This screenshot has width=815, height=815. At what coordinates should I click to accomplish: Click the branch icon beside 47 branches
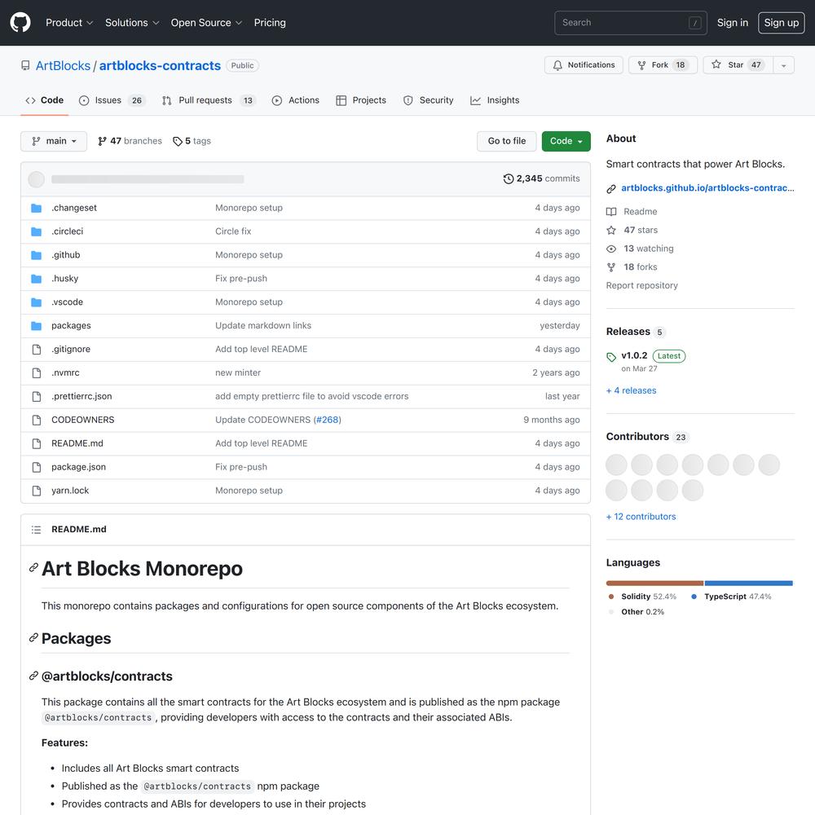[102, 141]
